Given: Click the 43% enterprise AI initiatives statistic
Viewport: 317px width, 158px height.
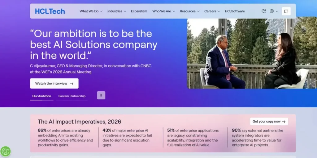Looking at the screenshot, I should pyautogui.click(x=127, y=138).
